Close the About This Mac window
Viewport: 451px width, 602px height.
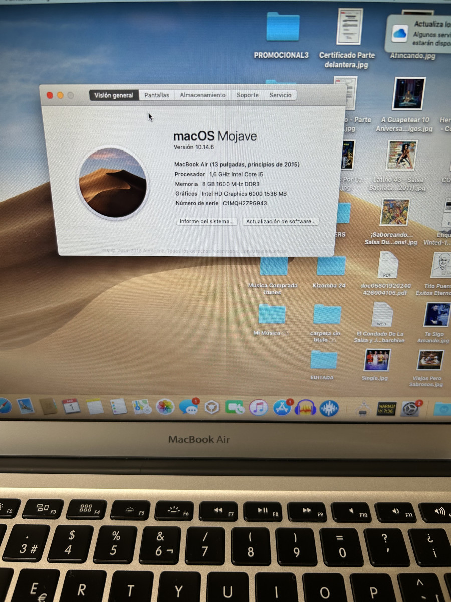point(50,95)
